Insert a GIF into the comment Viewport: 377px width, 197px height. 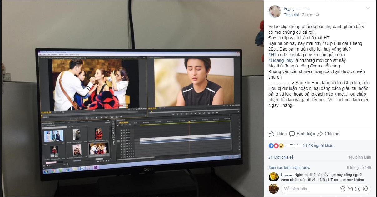[357, 189]
